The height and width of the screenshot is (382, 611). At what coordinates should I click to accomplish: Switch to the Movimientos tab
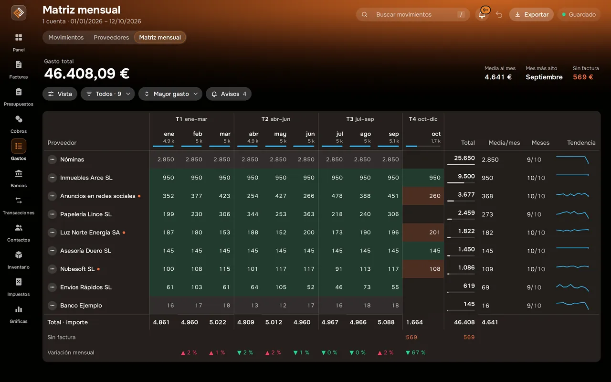click(66, 38)
